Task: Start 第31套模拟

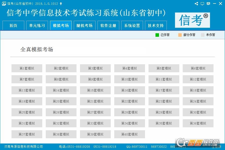Action: (27, 123)
